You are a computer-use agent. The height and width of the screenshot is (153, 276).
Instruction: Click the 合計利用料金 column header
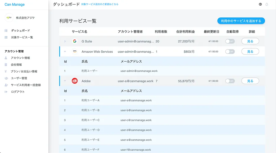click(185, 32)
